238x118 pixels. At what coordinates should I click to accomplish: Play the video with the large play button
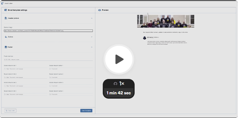coord(119,59)
